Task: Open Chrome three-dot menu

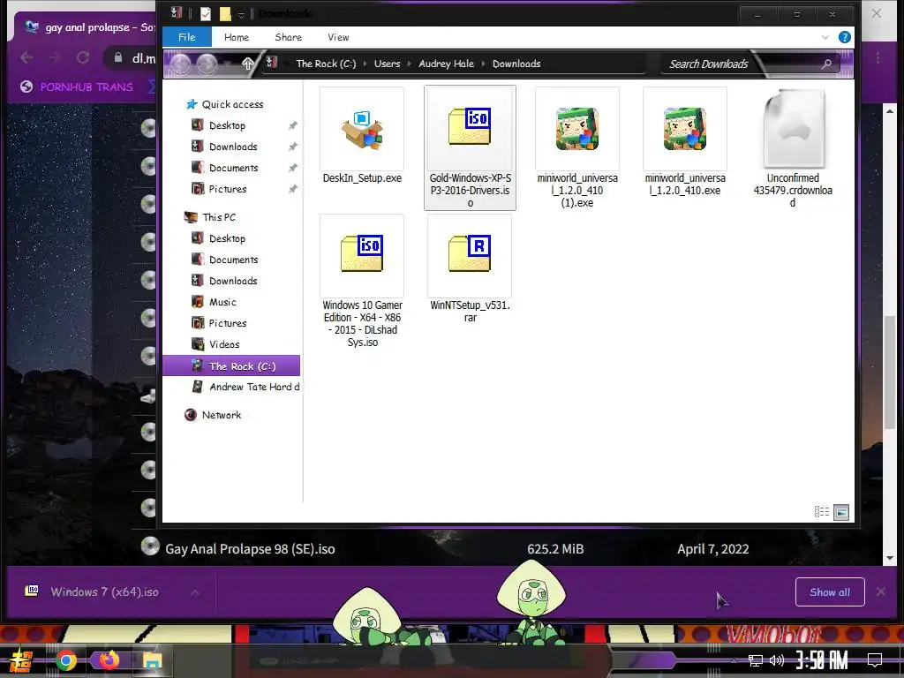Action: [878, 57]
